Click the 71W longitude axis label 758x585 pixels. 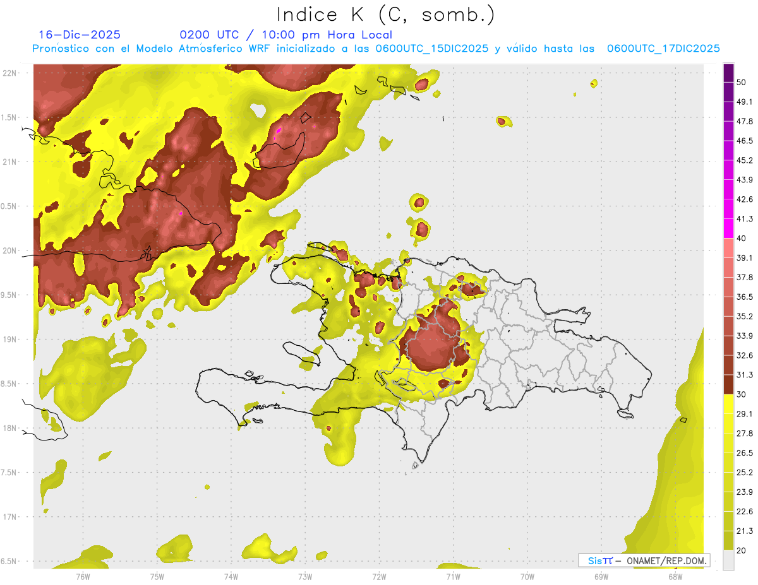[453, 576]
